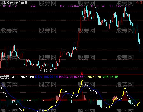Viewport: 143px width, 112px height.
Task: Click the red square icon at top right
Action: [x=141, y=3]
